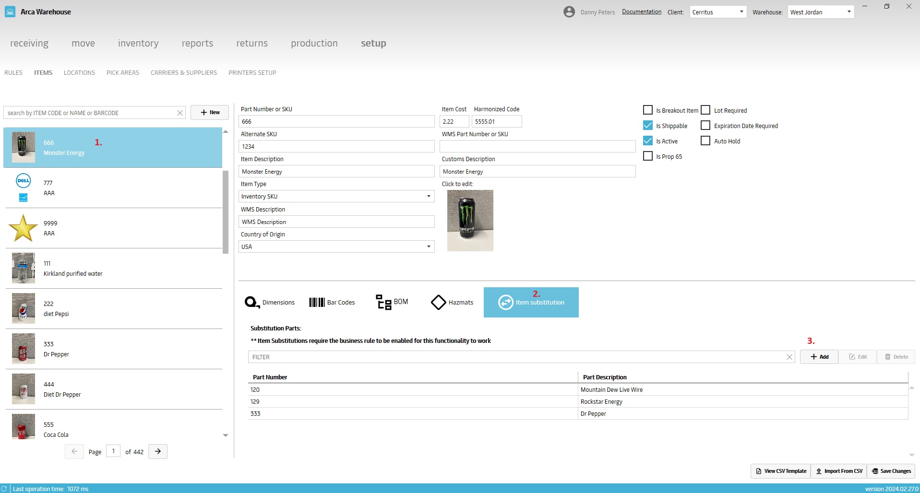Click the Coca Cola can thumbnail
Screen dimensions: 920x493
pyautogui.click(x=24, y=427)
